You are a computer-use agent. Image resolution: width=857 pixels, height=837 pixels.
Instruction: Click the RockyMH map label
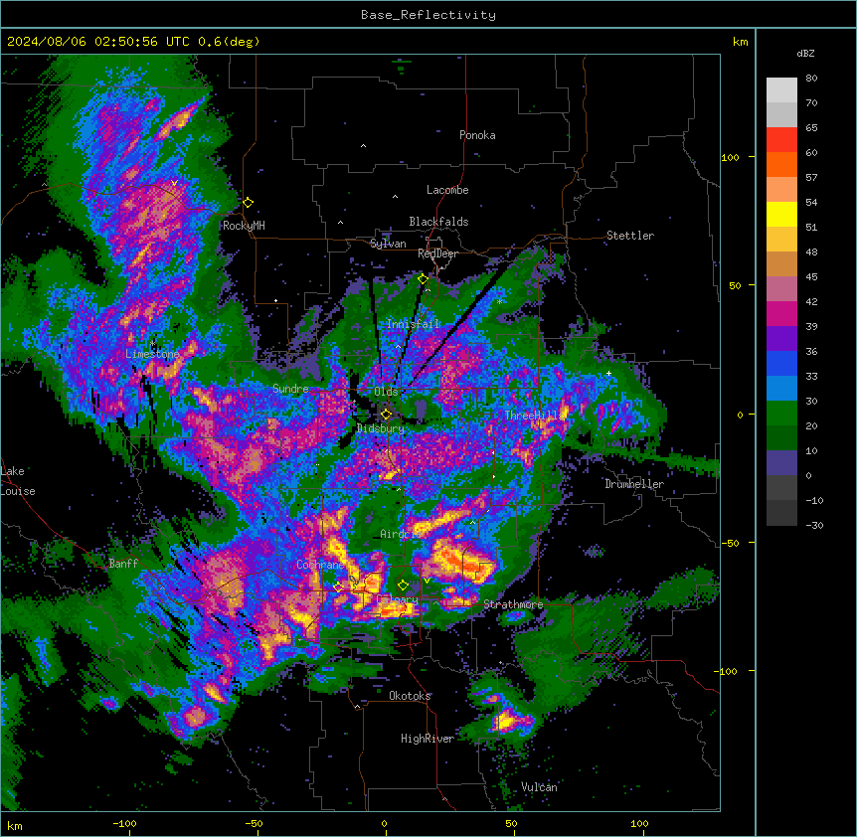click(x=244, y=226)
